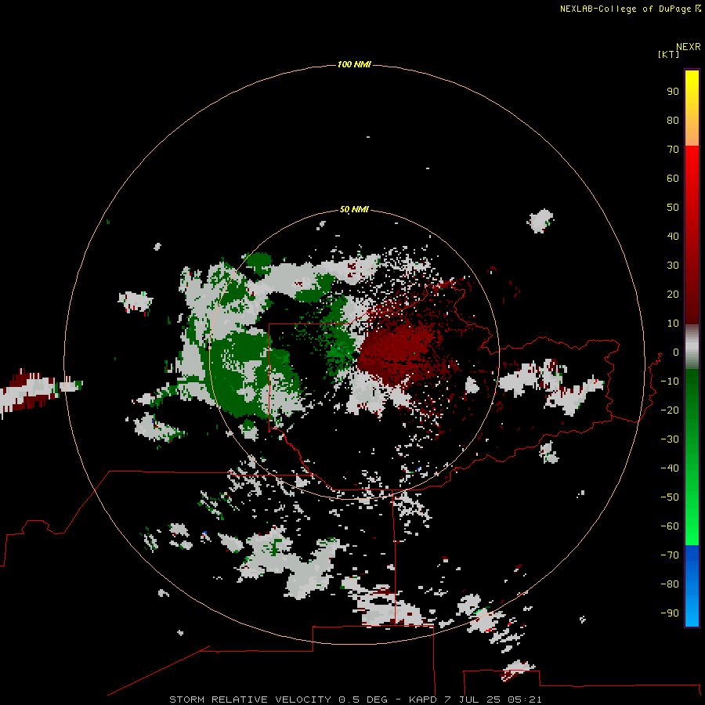Click the 80 value on the velocity scale
Screen dimensions: 705x705
(673, 120)
